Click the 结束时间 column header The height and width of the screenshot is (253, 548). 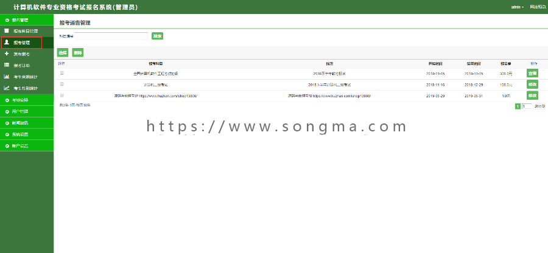(474, 64)
